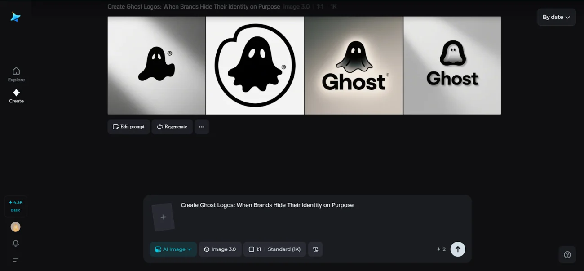Open the Image 3.0 model selector
Image resolution: width=584 pixels, height=271 pixels.
(220, 249)
